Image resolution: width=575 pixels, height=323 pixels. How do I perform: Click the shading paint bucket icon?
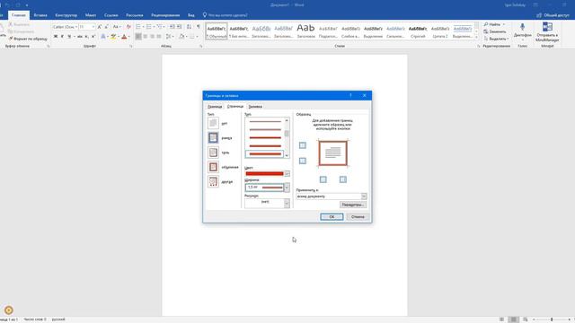181,37
